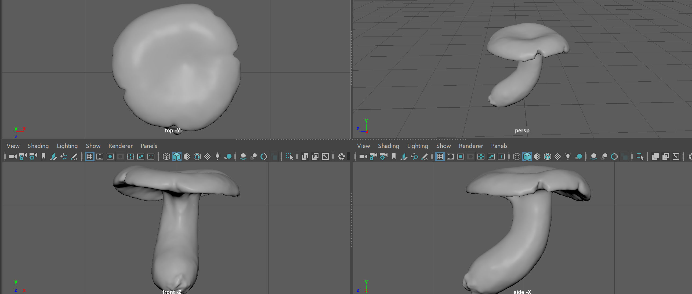Enable Shadows icon in front panel toolbar
This screenshot has height=294, width=692.
tap(228, 157)
